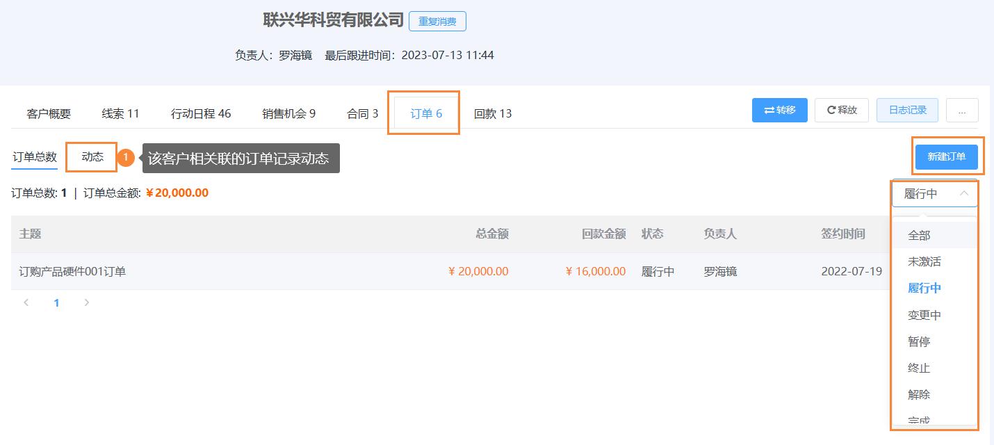
Task: Open the 日志记录 log records
Action: (907, 110)
